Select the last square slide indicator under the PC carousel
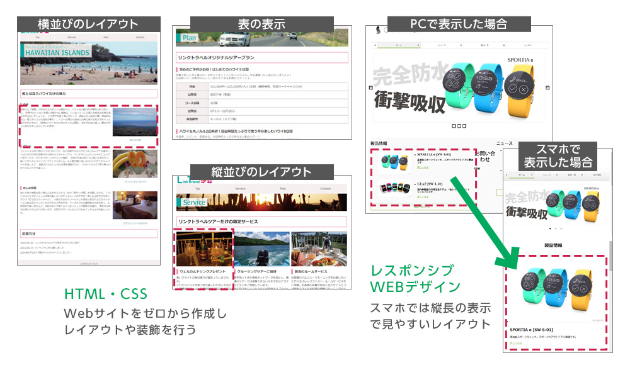Screen dimensions: 630x365 pyautogui.click(x=464, y=126)
